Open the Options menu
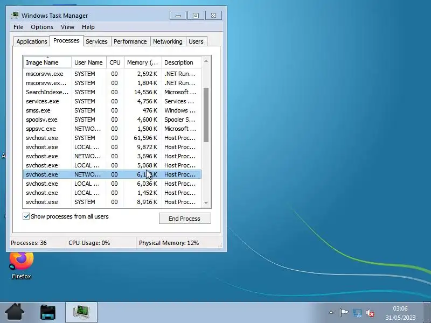Image resolution: width=431 pixels, height=323 pixels. [42, 27]
